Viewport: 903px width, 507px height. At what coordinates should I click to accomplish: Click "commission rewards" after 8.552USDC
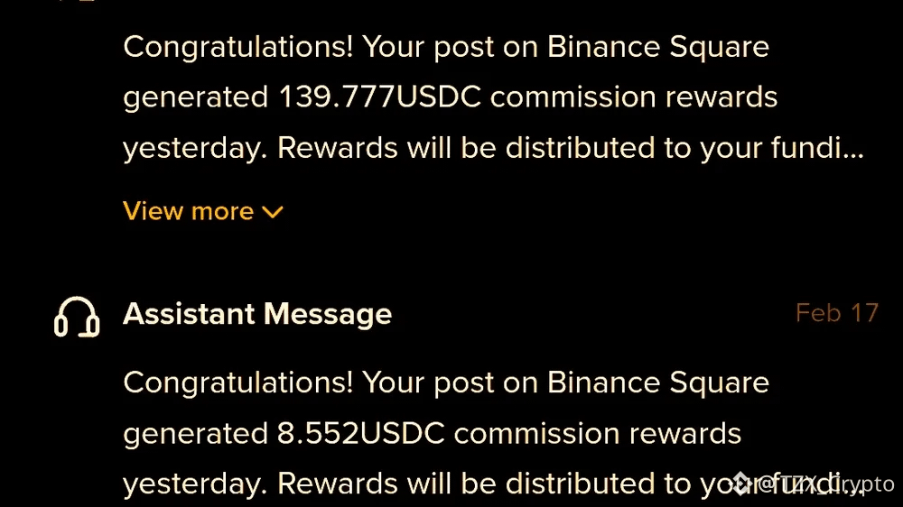pyautogui.click(x=598, y=434)
